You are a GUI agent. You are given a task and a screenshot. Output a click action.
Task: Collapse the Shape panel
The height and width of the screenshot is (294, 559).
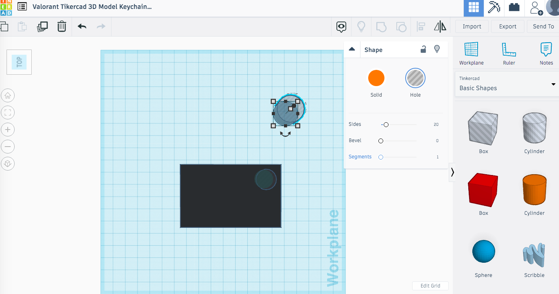click(x=352, y=49)
